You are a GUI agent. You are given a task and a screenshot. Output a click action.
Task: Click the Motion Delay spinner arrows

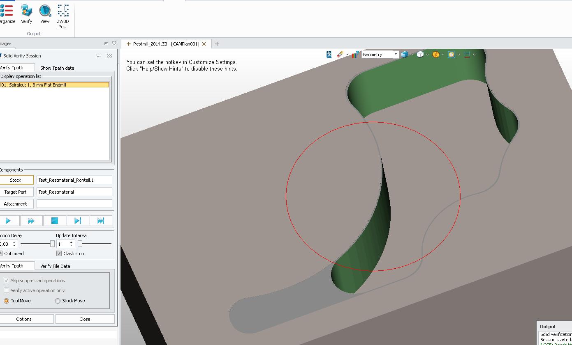pos(14,244)
